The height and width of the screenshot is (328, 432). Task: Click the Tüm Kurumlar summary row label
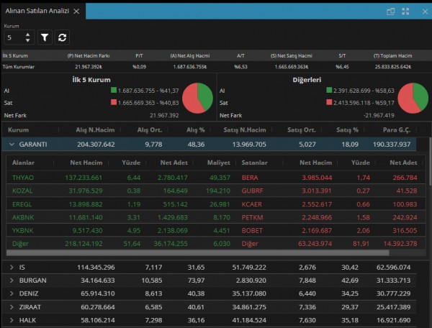tap(19, 67)
